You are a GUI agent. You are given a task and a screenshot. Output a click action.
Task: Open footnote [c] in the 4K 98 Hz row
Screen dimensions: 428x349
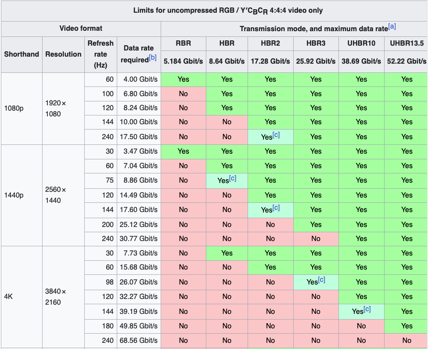pos(321,280)
